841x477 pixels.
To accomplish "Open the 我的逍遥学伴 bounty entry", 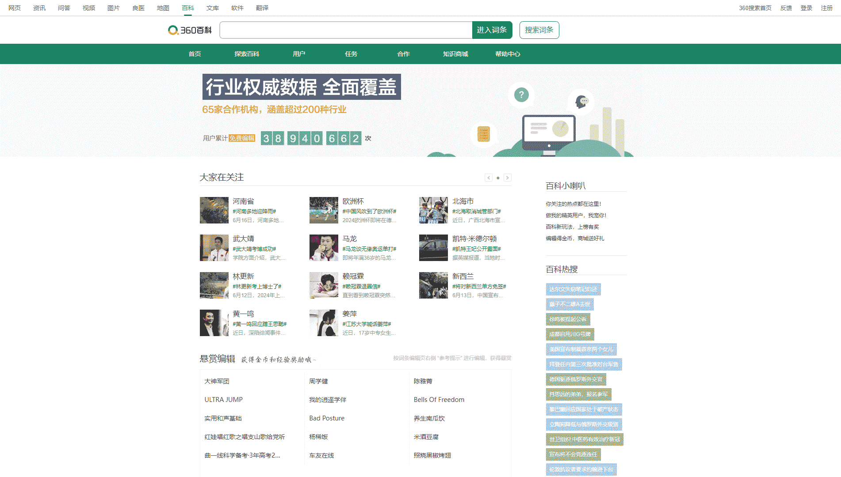I will pyautogui.click(x=328, y=400).
